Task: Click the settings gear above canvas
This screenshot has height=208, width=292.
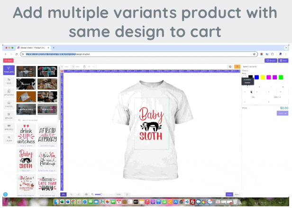Action: [230, 66]
